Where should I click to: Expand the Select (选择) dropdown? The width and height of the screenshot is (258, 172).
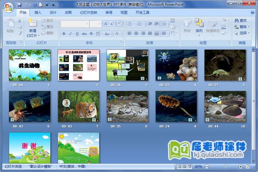248,33
